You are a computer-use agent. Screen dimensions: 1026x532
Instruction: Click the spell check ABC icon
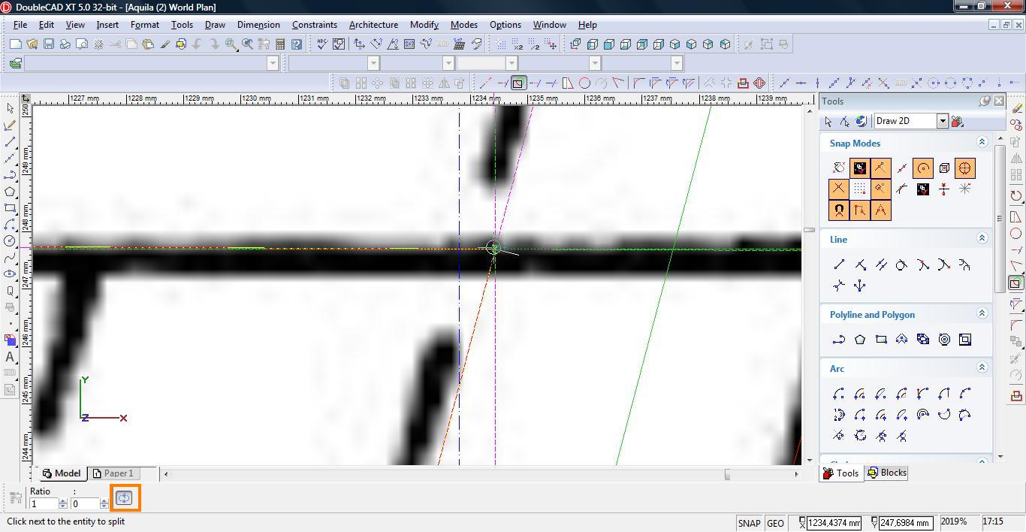pyautogui.click(x=321, y=44)
